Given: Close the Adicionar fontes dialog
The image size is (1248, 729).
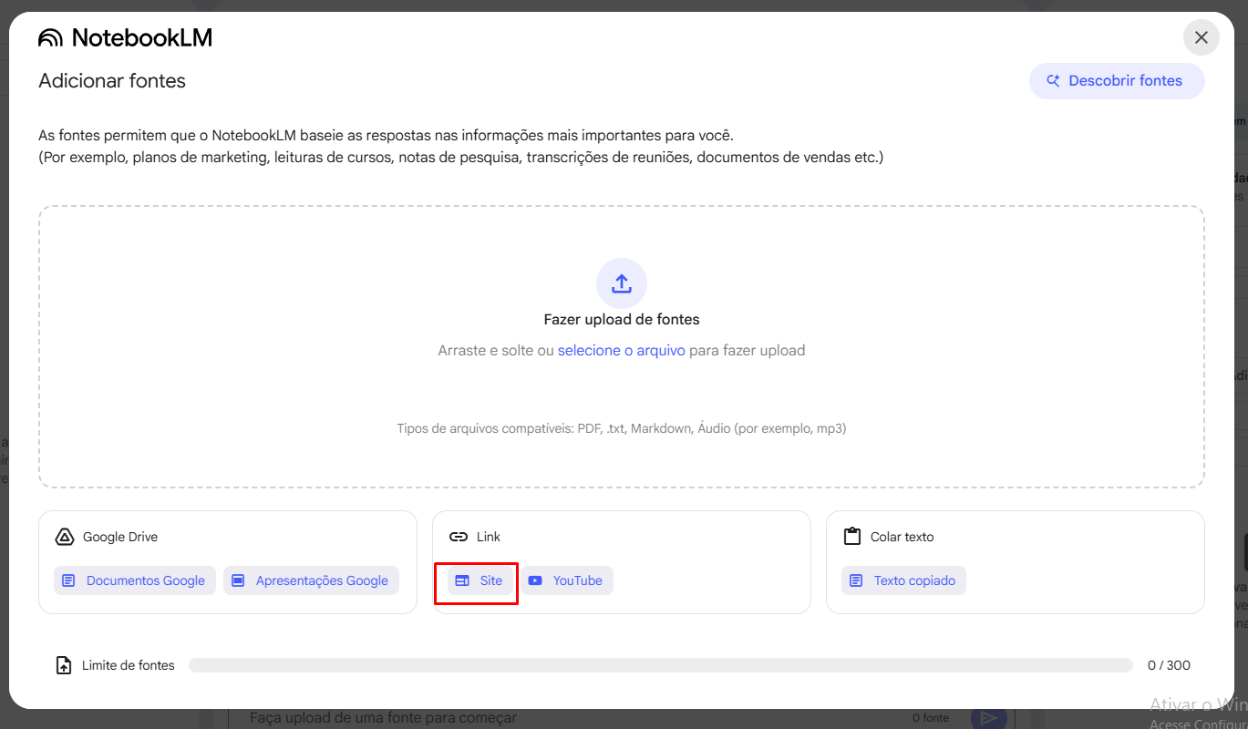Looking at the screenshot, I should pyautogui.click(x=1202, y=37).
